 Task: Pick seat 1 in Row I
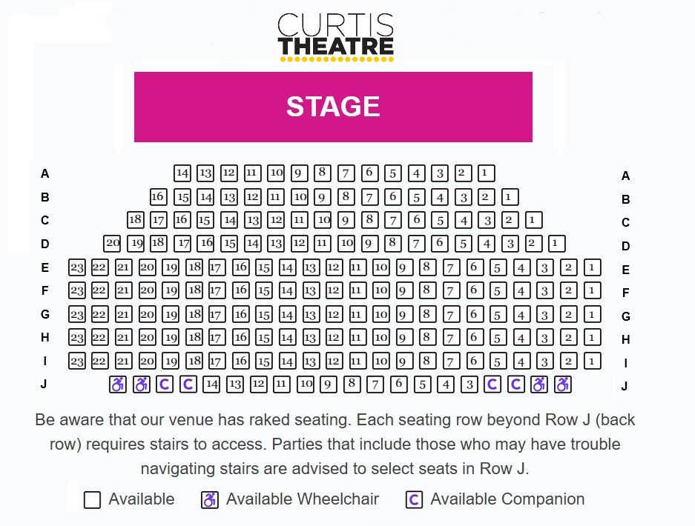point(592,362)
